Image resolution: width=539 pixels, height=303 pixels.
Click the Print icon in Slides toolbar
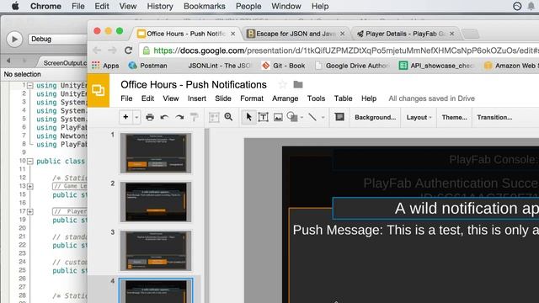click(150, 117)
